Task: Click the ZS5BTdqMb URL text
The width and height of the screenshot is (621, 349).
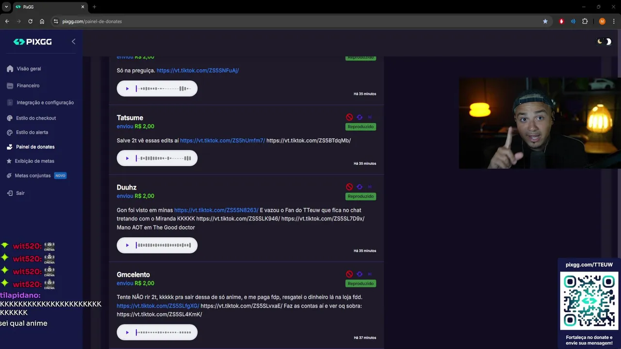Action: click(x=309, y=141)
